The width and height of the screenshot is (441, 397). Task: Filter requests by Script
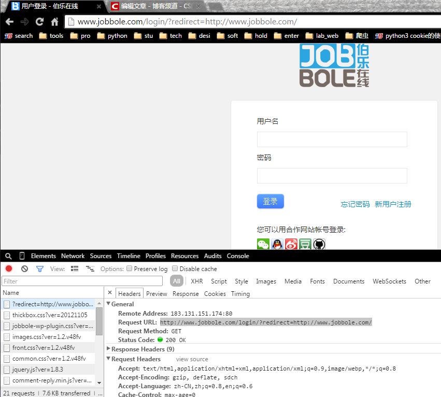(219, 281)
